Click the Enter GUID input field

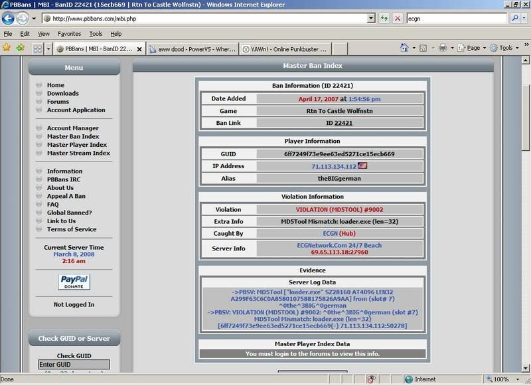pyautogui.click(x=74, y=364)
